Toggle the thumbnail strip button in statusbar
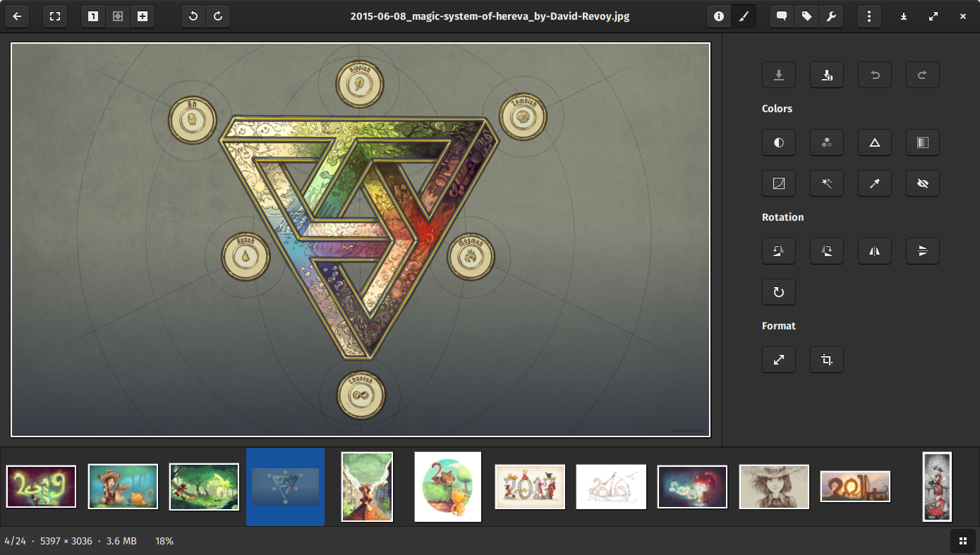Screen dimensions: 980x555 [962, 541]
